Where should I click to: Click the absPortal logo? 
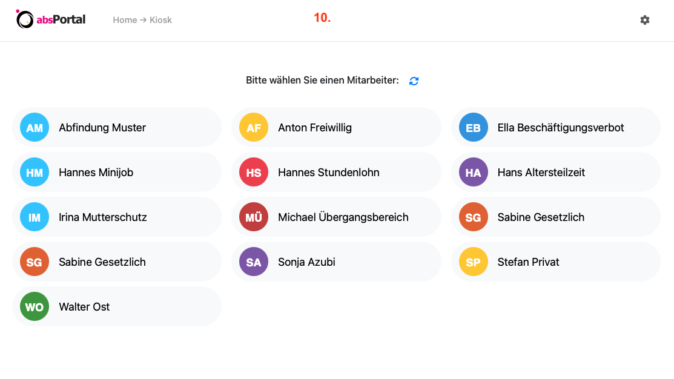(51, 19)
